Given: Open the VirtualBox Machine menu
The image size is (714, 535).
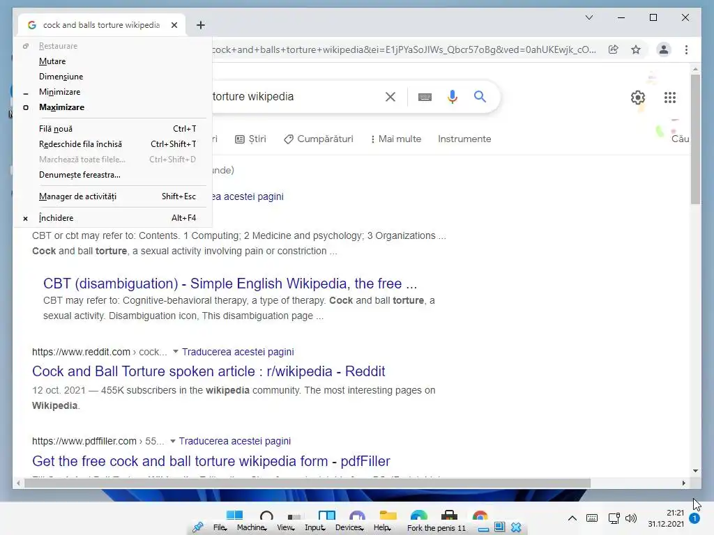Looking at the screenshot, I should pos(252,528).
